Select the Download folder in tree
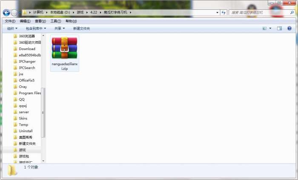 [x=27, y=49]
